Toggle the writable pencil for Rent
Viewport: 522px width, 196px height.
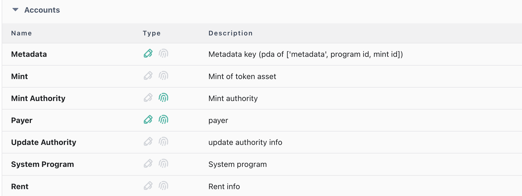point(148,186)
